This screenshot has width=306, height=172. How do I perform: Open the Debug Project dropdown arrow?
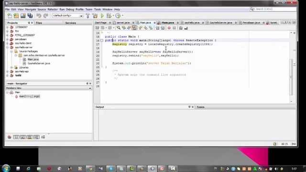[x=113, y=16]
